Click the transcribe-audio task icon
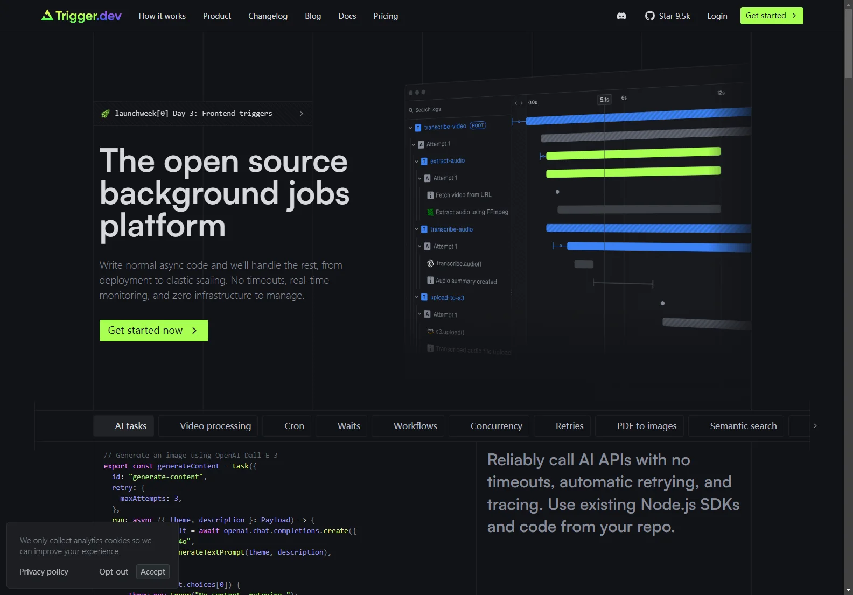853x595 pixels. click(424, 229)
